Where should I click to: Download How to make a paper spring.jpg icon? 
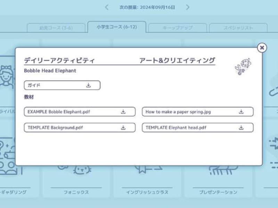pos(241,112)
